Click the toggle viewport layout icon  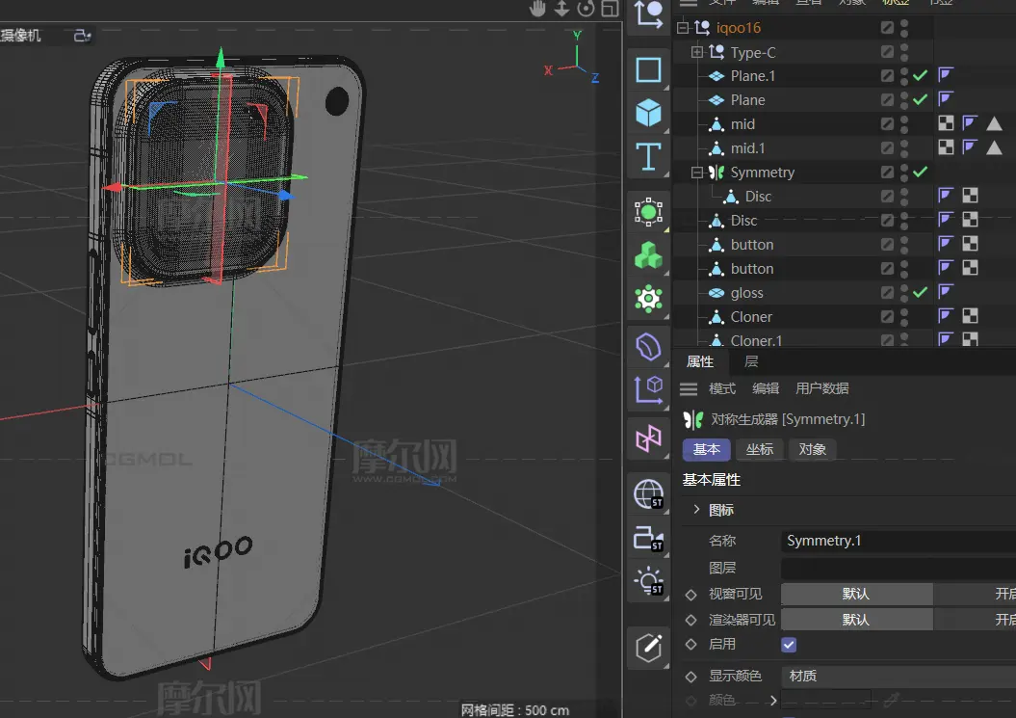(x=610, y=9)
